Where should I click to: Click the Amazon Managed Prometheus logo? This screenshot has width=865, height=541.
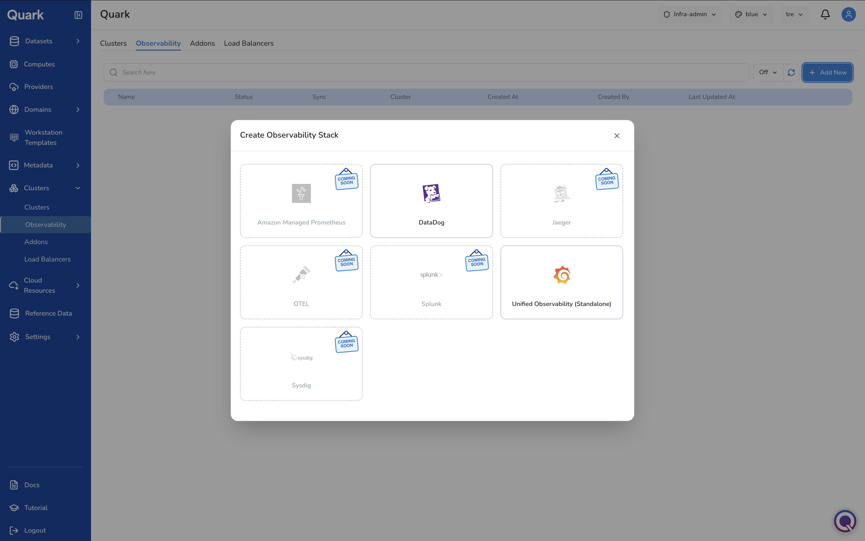[301, 193]
